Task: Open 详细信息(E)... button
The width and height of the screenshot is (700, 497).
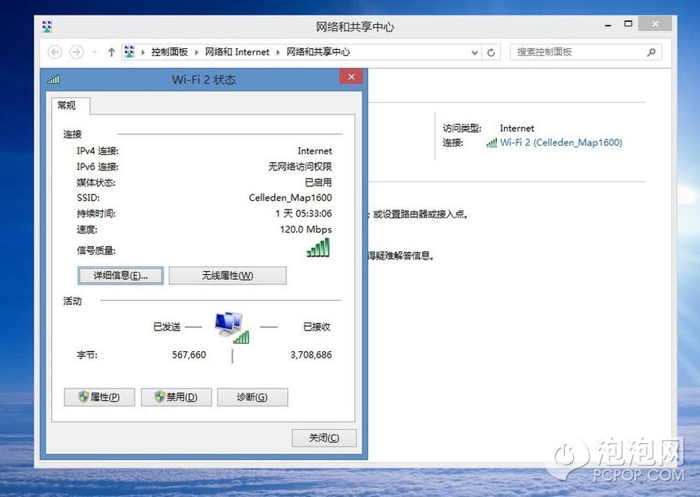Action: click(x=120, y=275)
